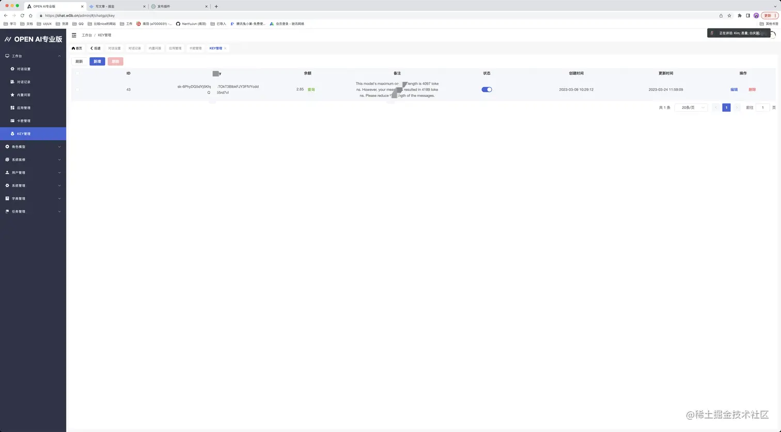The height and width of the screenshot is (432, 781).
Task: Open 内置问答 via its star sidebar icon
Action: 12,94
